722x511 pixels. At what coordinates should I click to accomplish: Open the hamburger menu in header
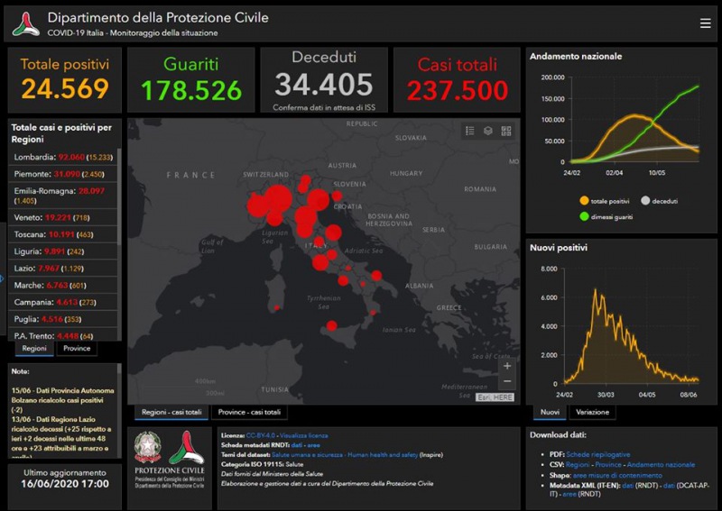tap(705, 24)
